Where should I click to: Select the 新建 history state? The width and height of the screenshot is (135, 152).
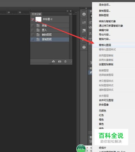(x=50, y=26)
